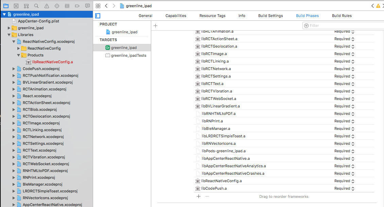Switch to the Info tab
Image resolution: width=384 pixels, height=207 pixels.
[x=242, y=16]
